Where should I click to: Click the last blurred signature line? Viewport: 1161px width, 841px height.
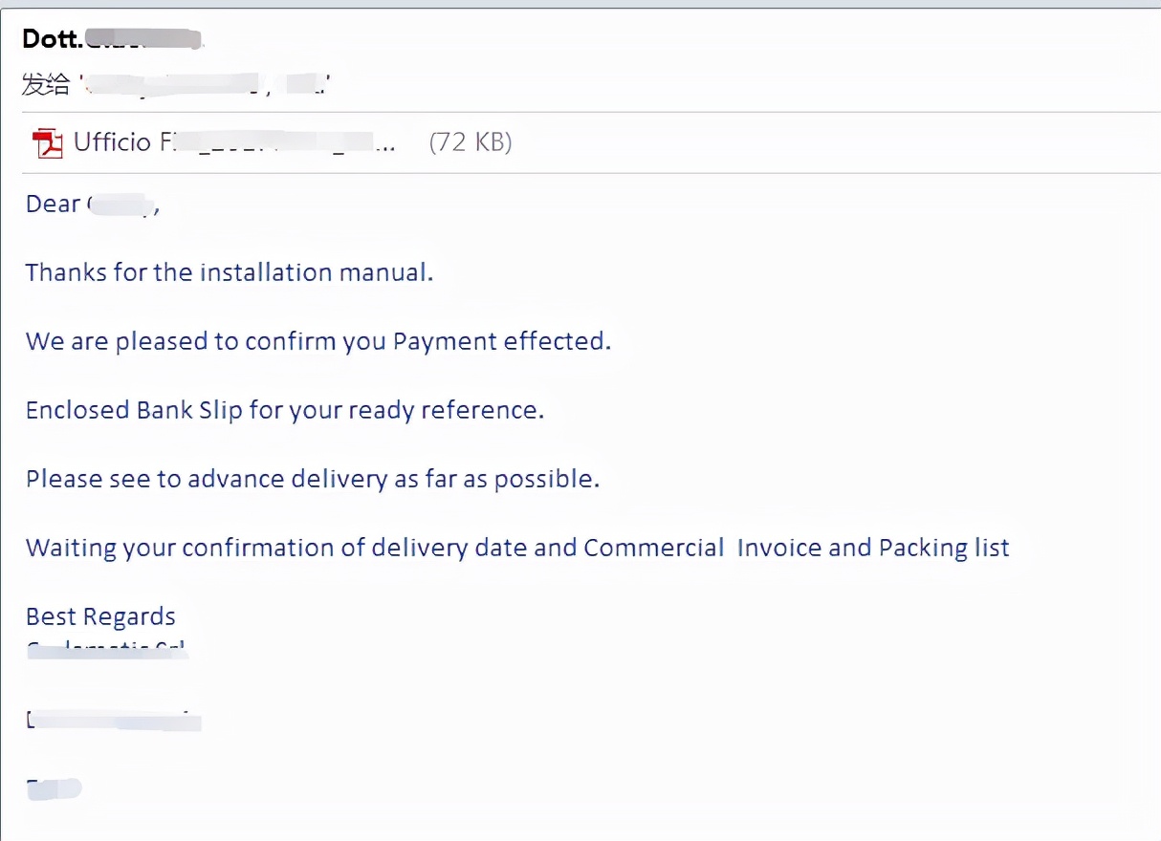tap(54, 787)
